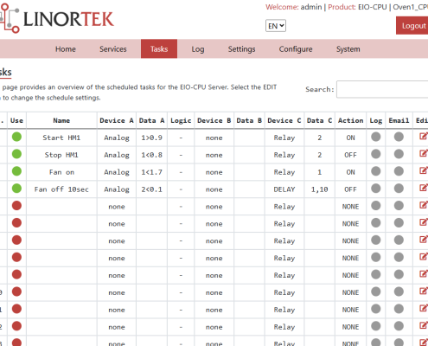Click the Logout button
The image size is (428, 346).
(412, 26)
